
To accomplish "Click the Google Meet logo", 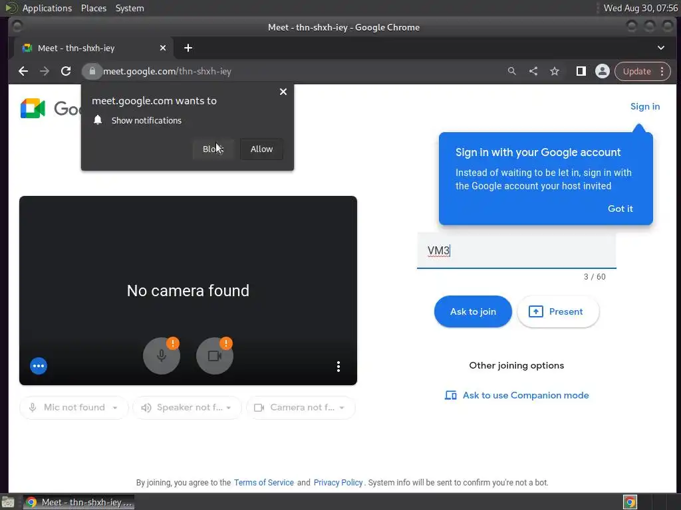I will tap(33, 108).
